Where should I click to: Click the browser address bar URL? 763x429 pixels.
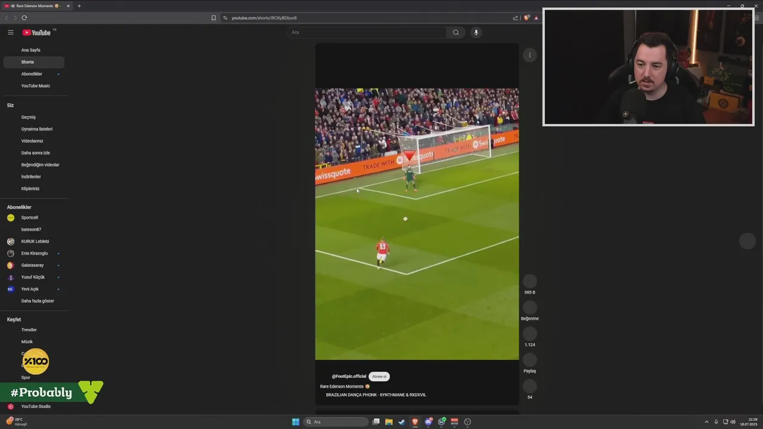264,18
